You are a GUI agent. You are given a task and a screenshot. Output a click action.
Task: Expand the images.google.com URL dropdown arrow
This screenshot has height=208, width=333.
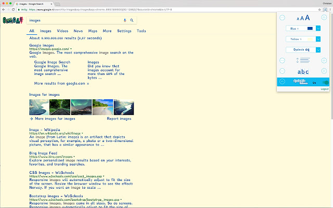71,49
